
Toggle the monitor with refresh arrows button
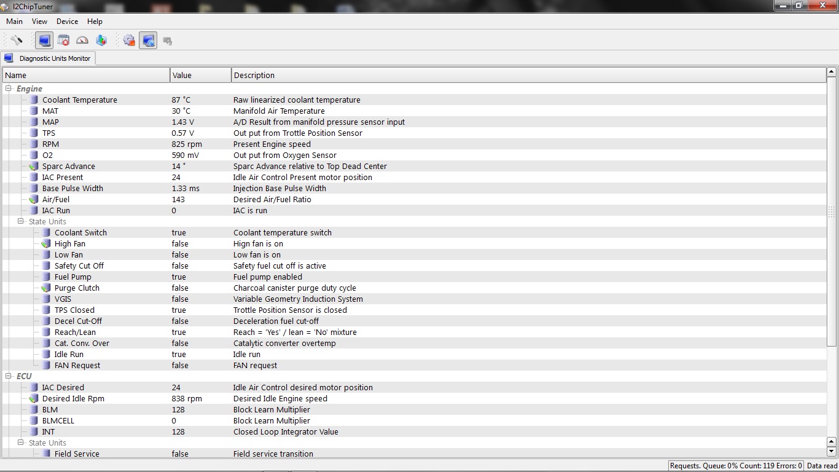(x=148, y=41)
